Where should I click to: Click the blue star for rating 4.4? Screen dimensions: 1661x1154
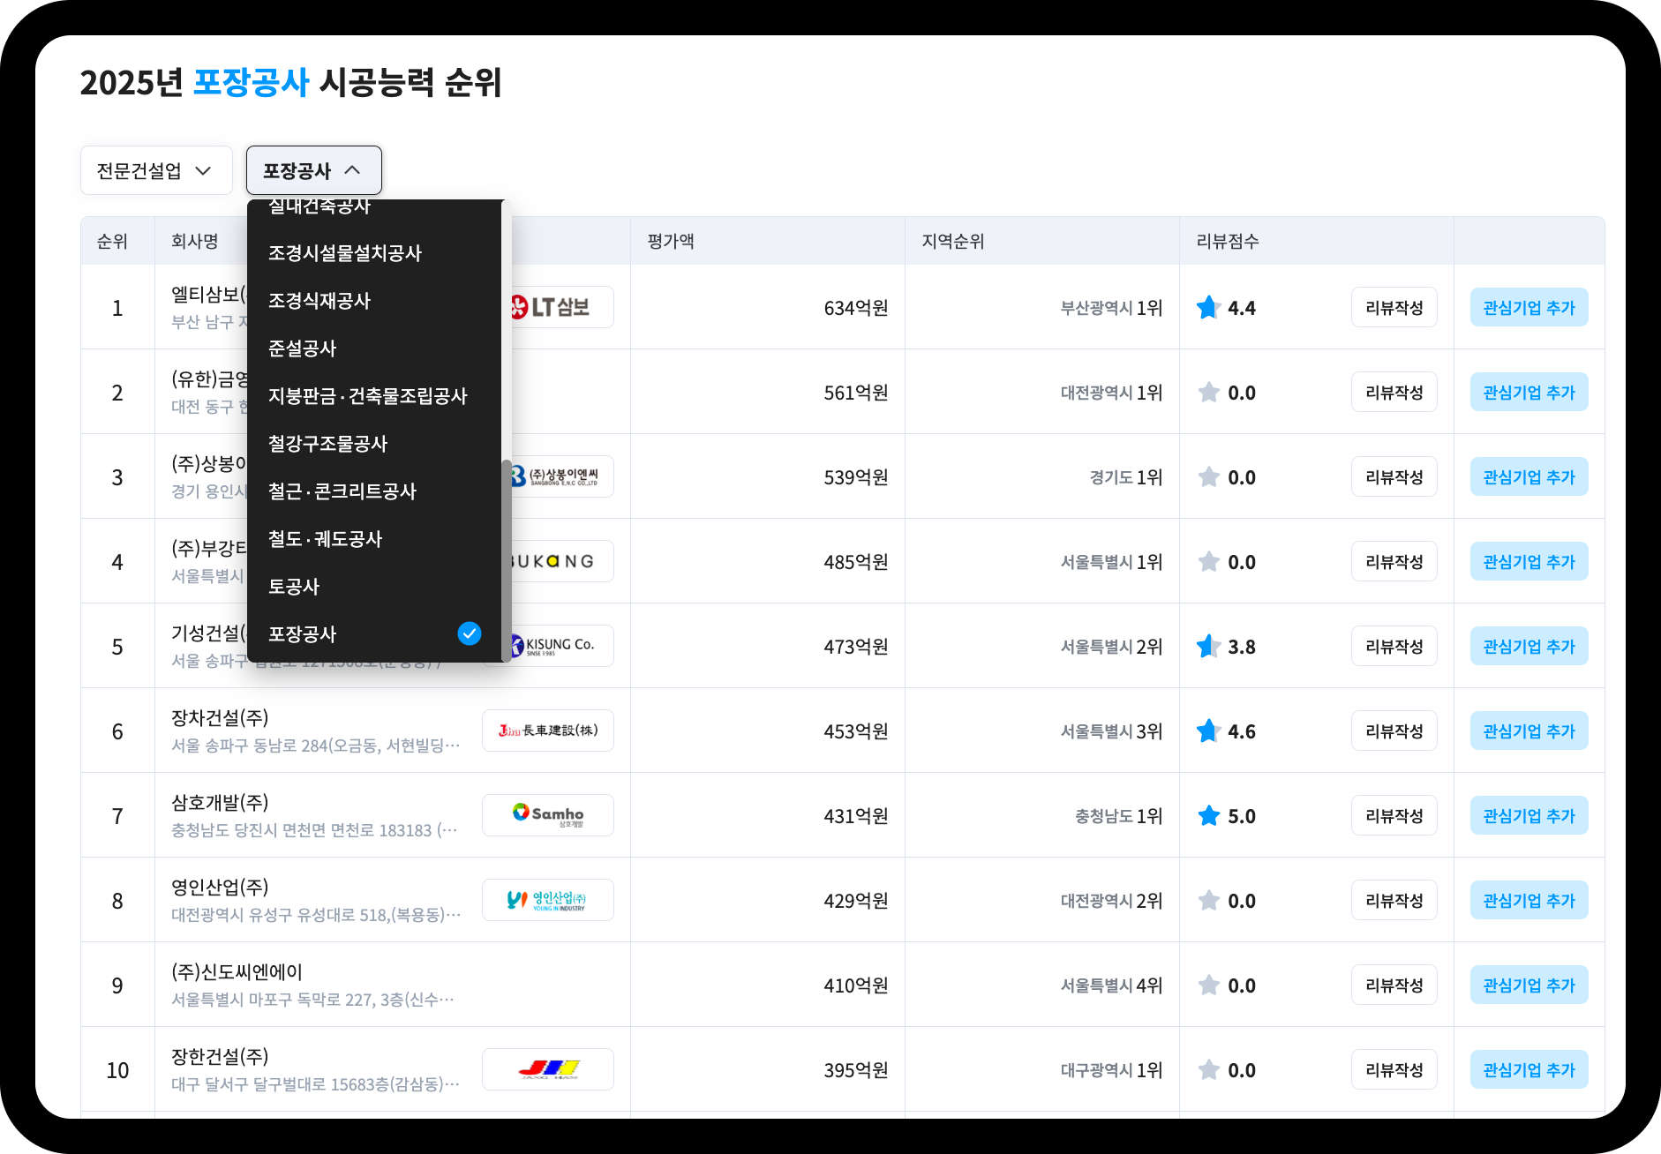pyautogui.click(x=1208, y=307)
